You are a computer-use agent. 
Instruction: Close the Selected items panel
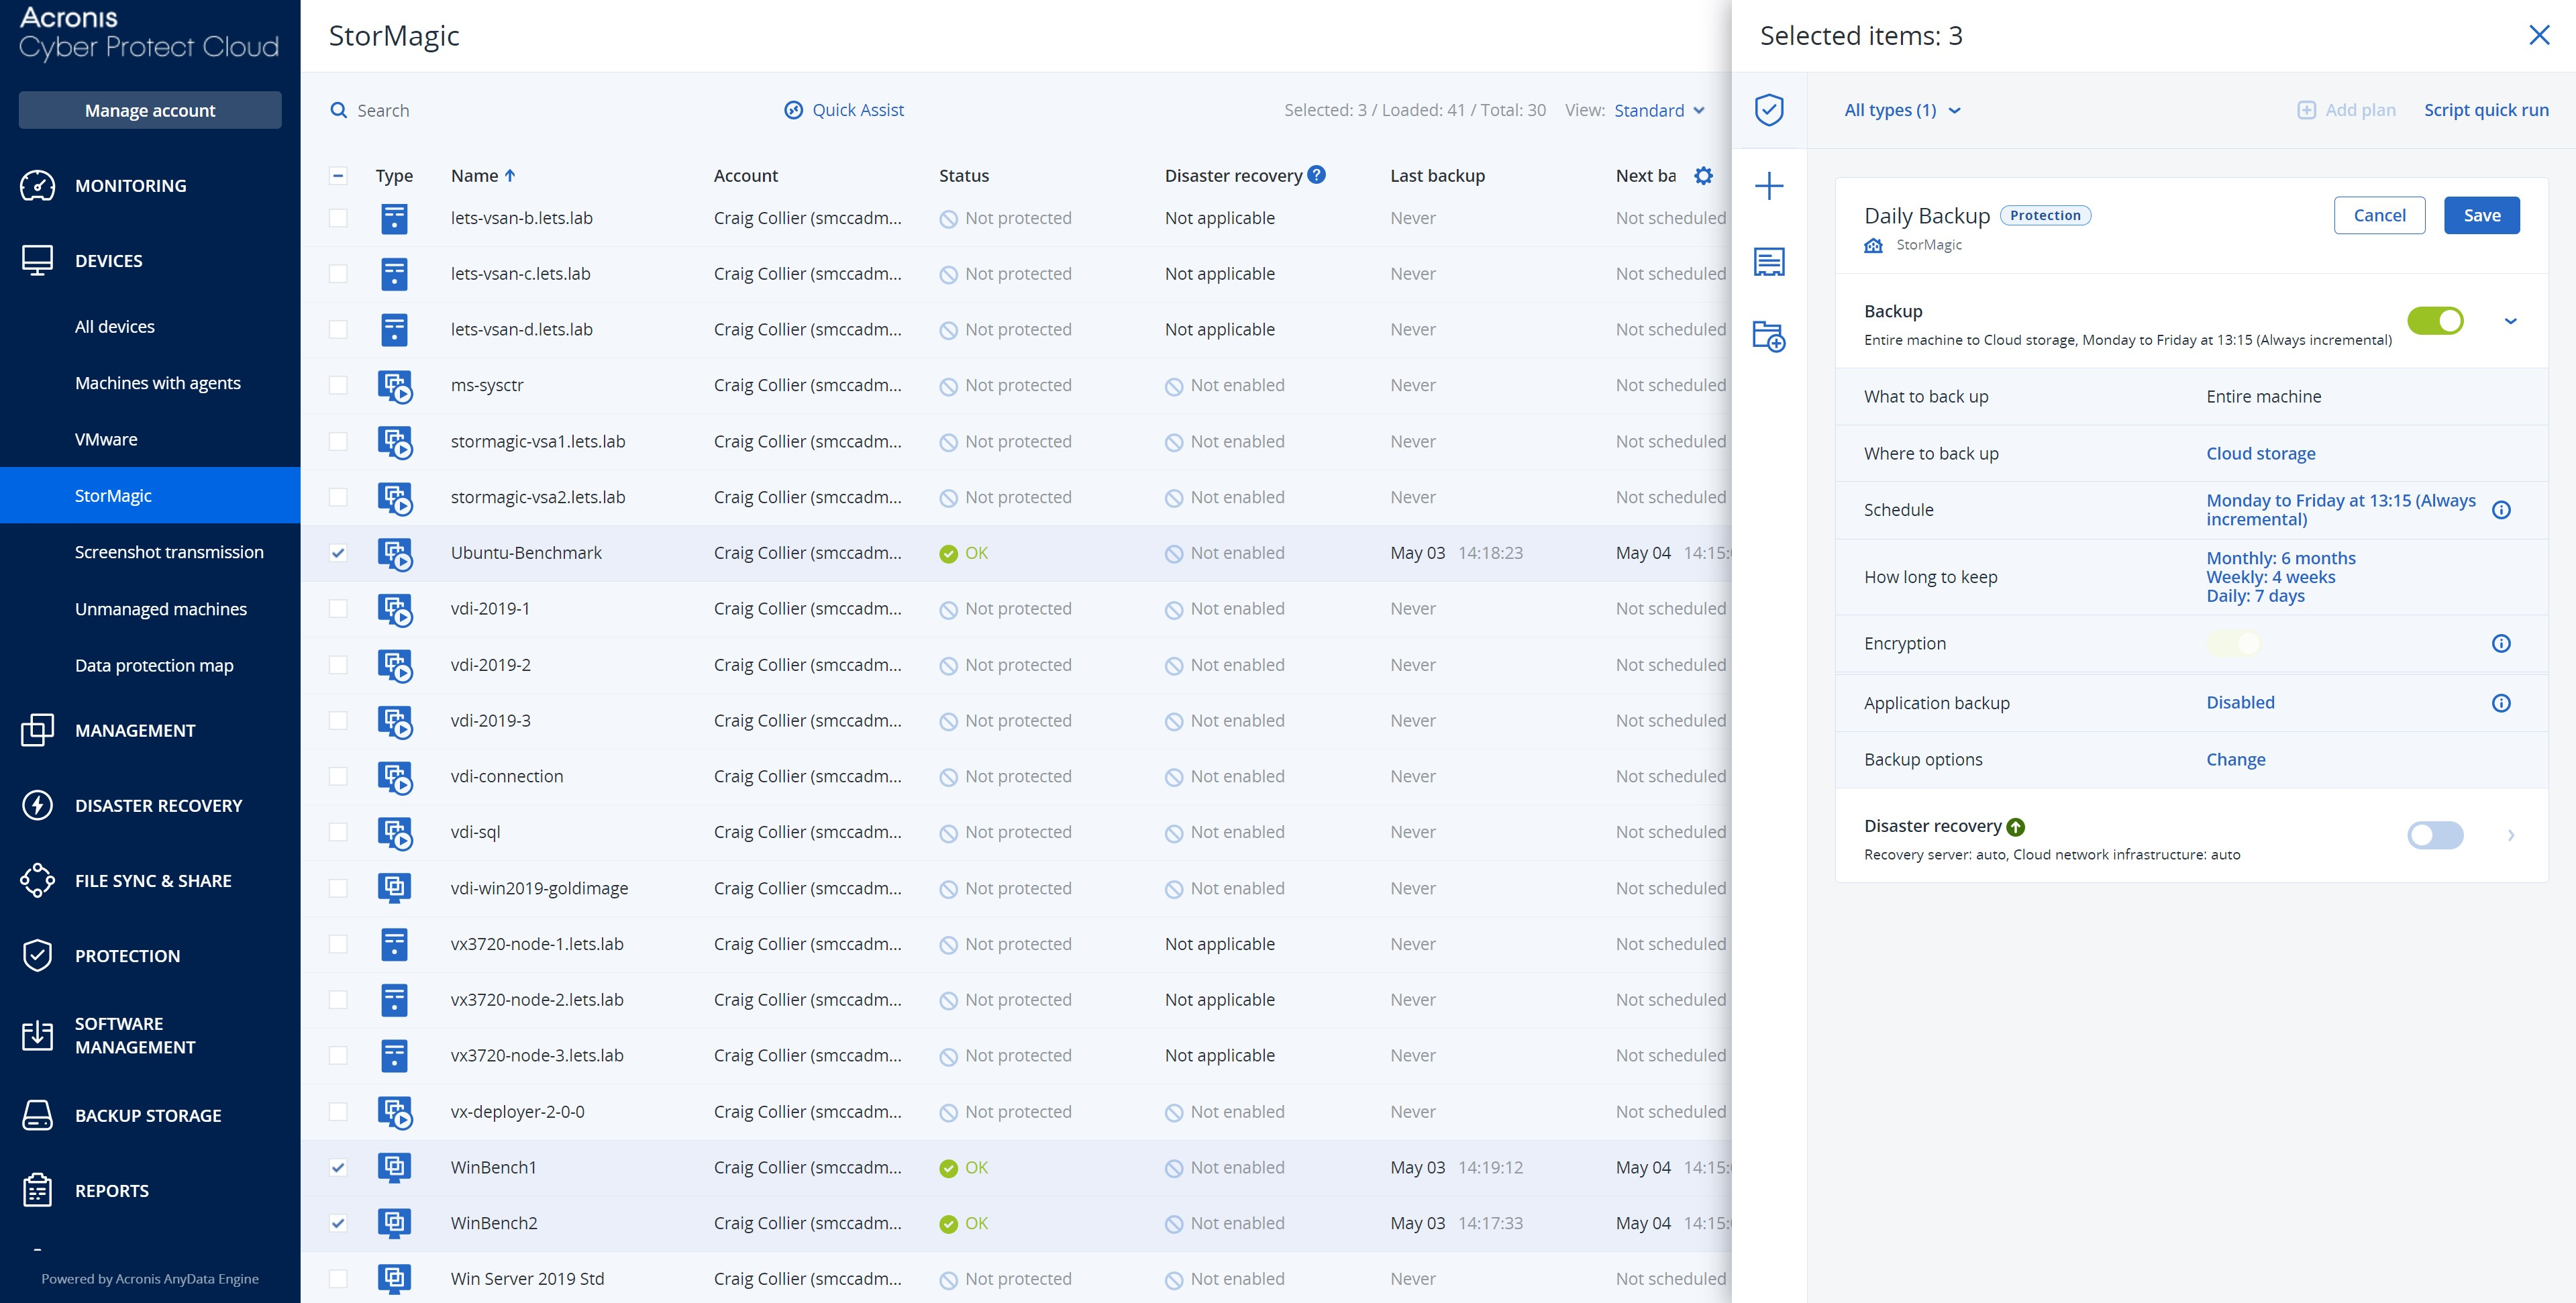(x=2539, y=36)
